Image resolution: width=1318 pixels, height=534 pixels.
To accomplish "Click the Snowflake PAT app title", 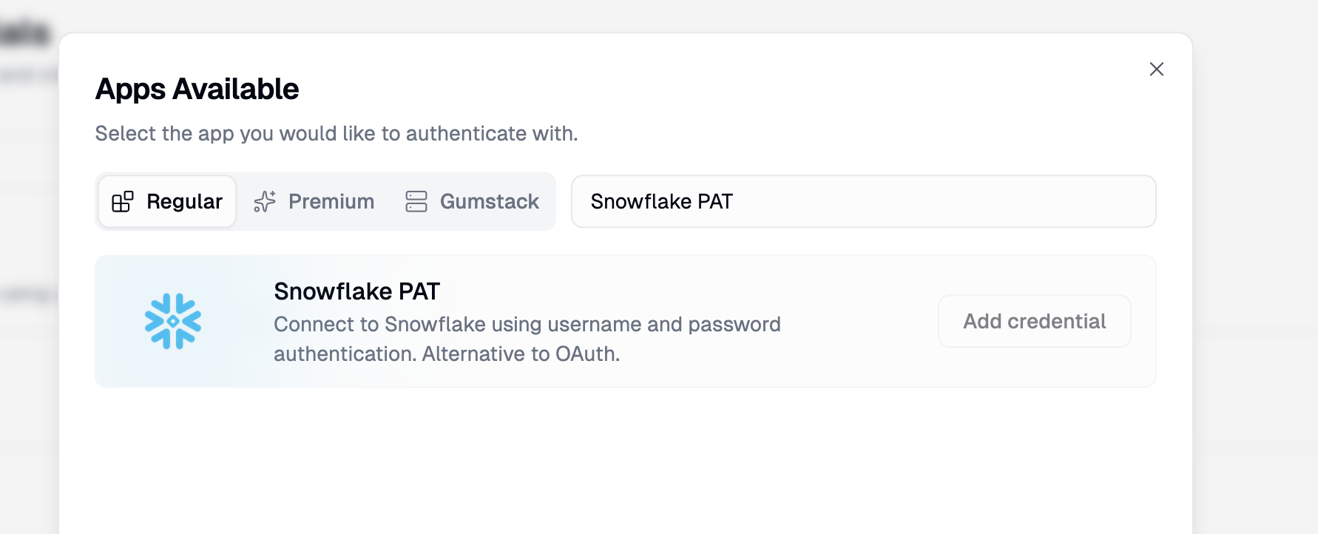I will (x=356, y=291).
